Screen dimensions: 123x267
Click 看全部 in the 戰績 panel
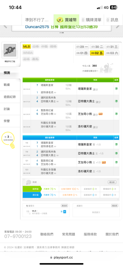[112, 182]
